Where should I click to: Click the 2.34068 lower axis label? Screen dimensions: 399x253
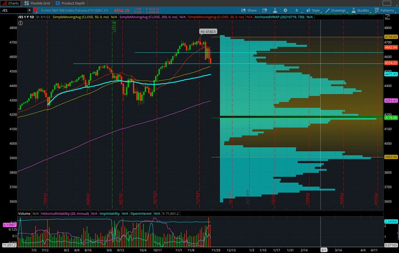click(391, 222)
